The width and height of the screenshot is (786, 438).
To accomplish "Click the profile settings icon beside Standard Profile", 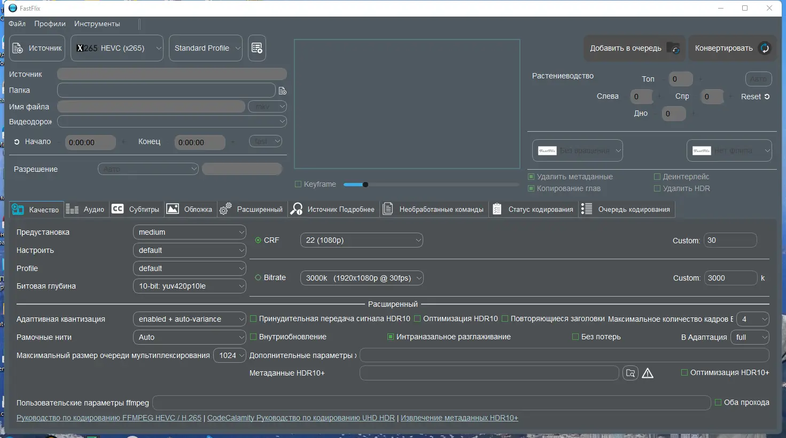I will pos(257,48).
